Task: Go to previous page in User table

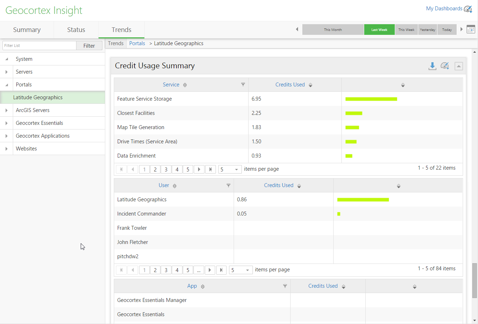Action: [133, 270]
